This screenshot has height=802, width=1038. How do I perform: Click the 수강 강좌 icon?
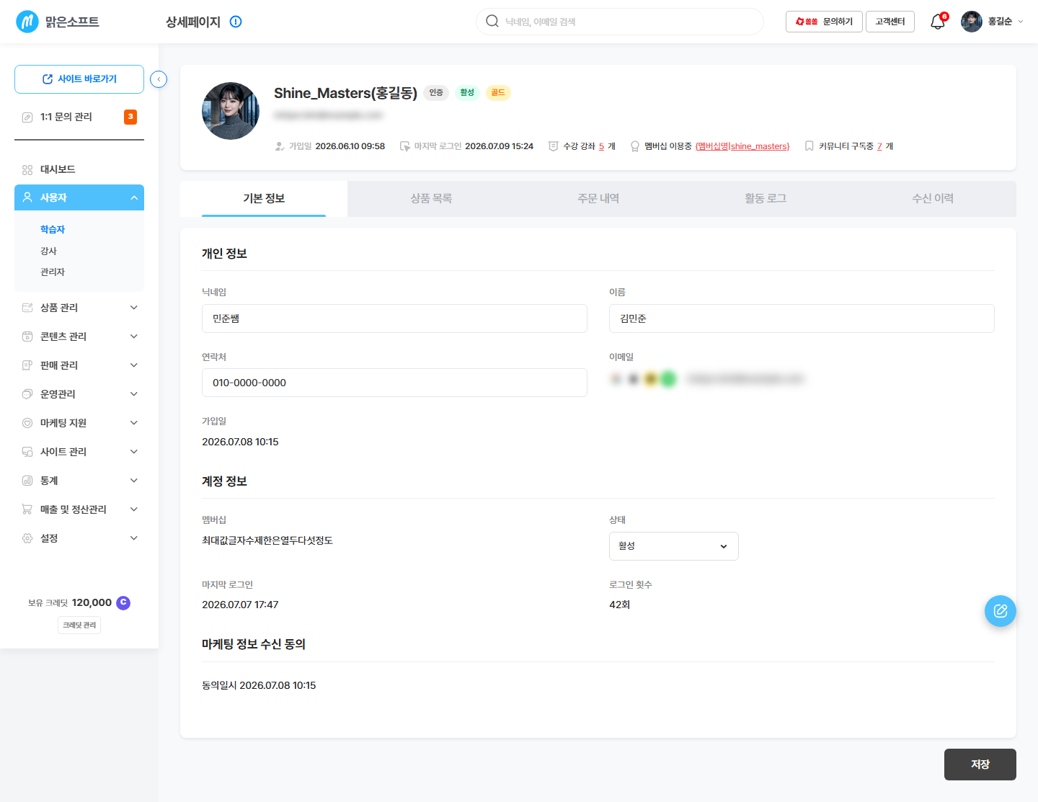pos(554,146)
